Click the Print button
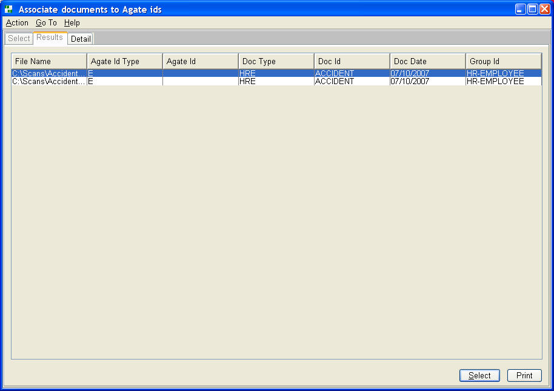Screen dimensions: 554x391 point(524,375)
